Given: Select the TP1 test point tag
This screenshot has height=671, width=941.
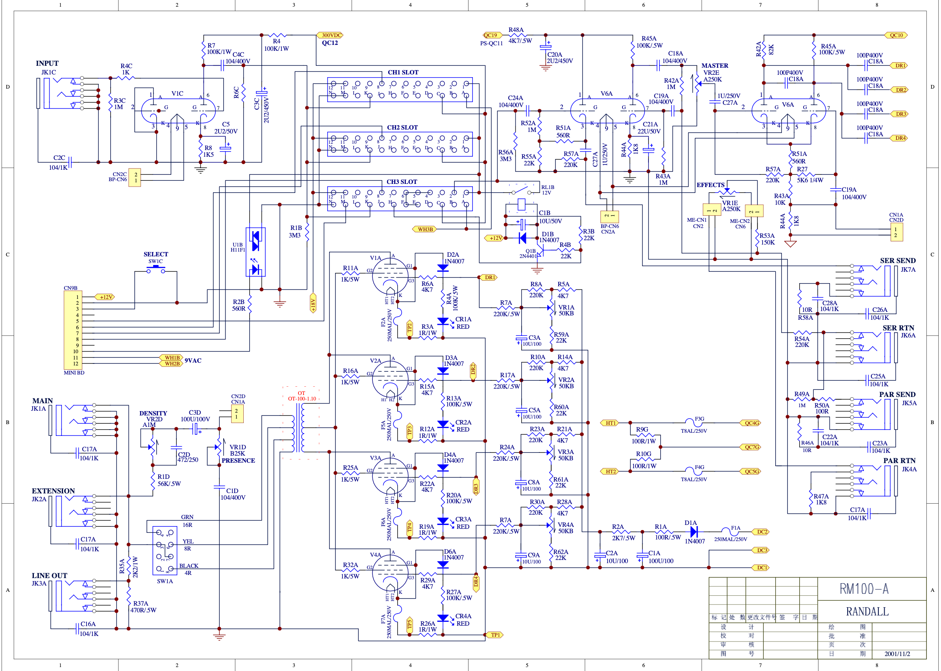Looking at the screenshot, I should coord(495,635).
